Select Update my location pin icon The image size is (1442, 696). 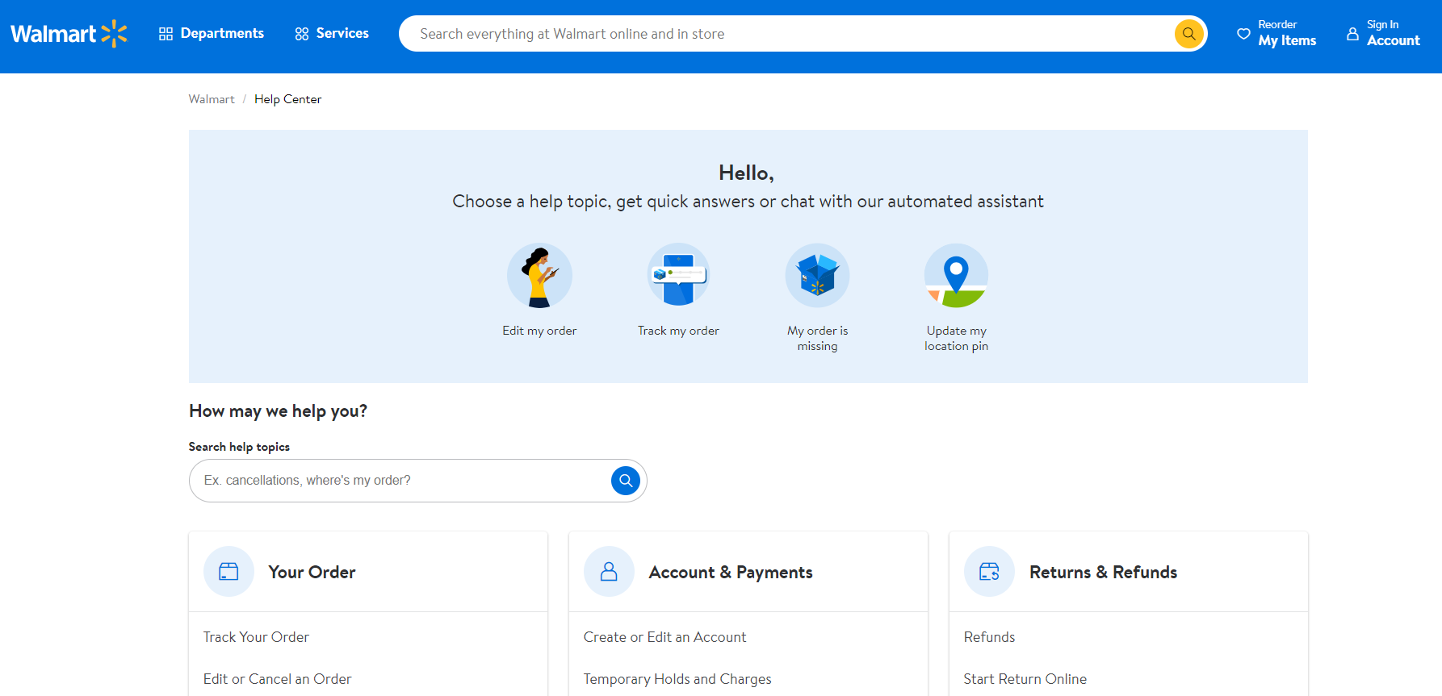pos(956,276)
